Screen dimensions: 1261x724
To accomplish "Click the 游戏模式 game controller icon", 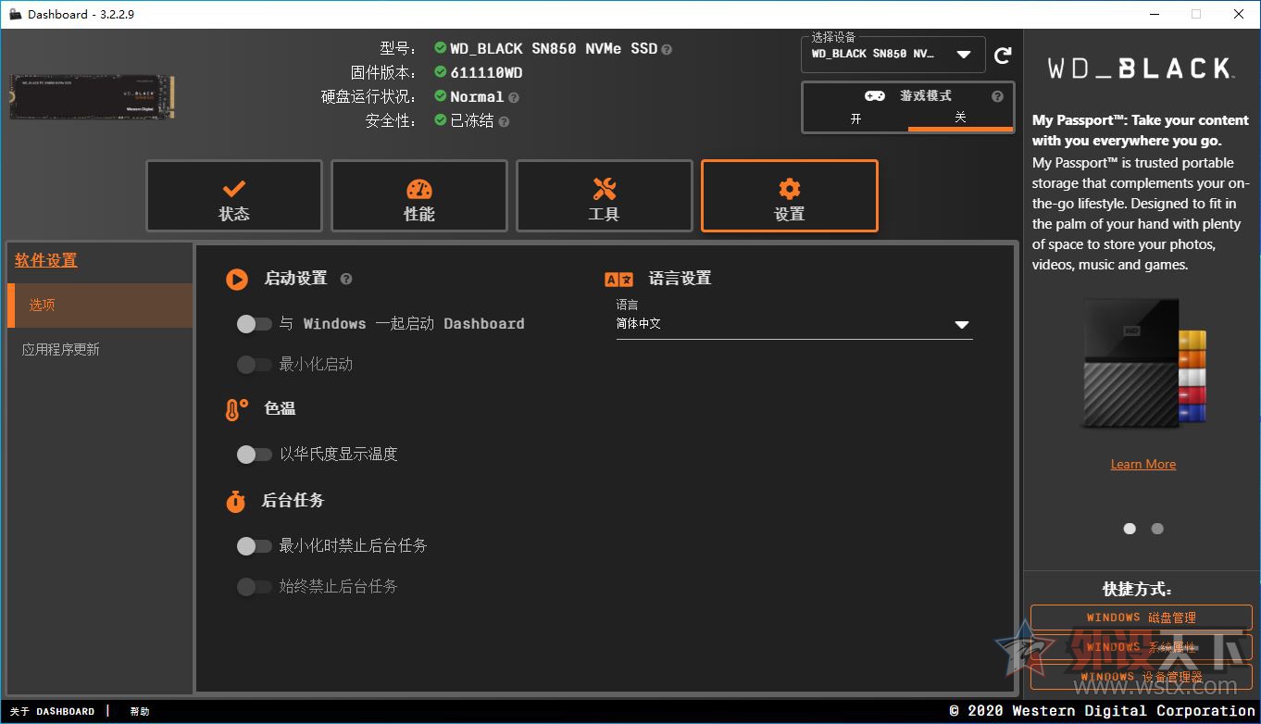I will click(874, 95).
